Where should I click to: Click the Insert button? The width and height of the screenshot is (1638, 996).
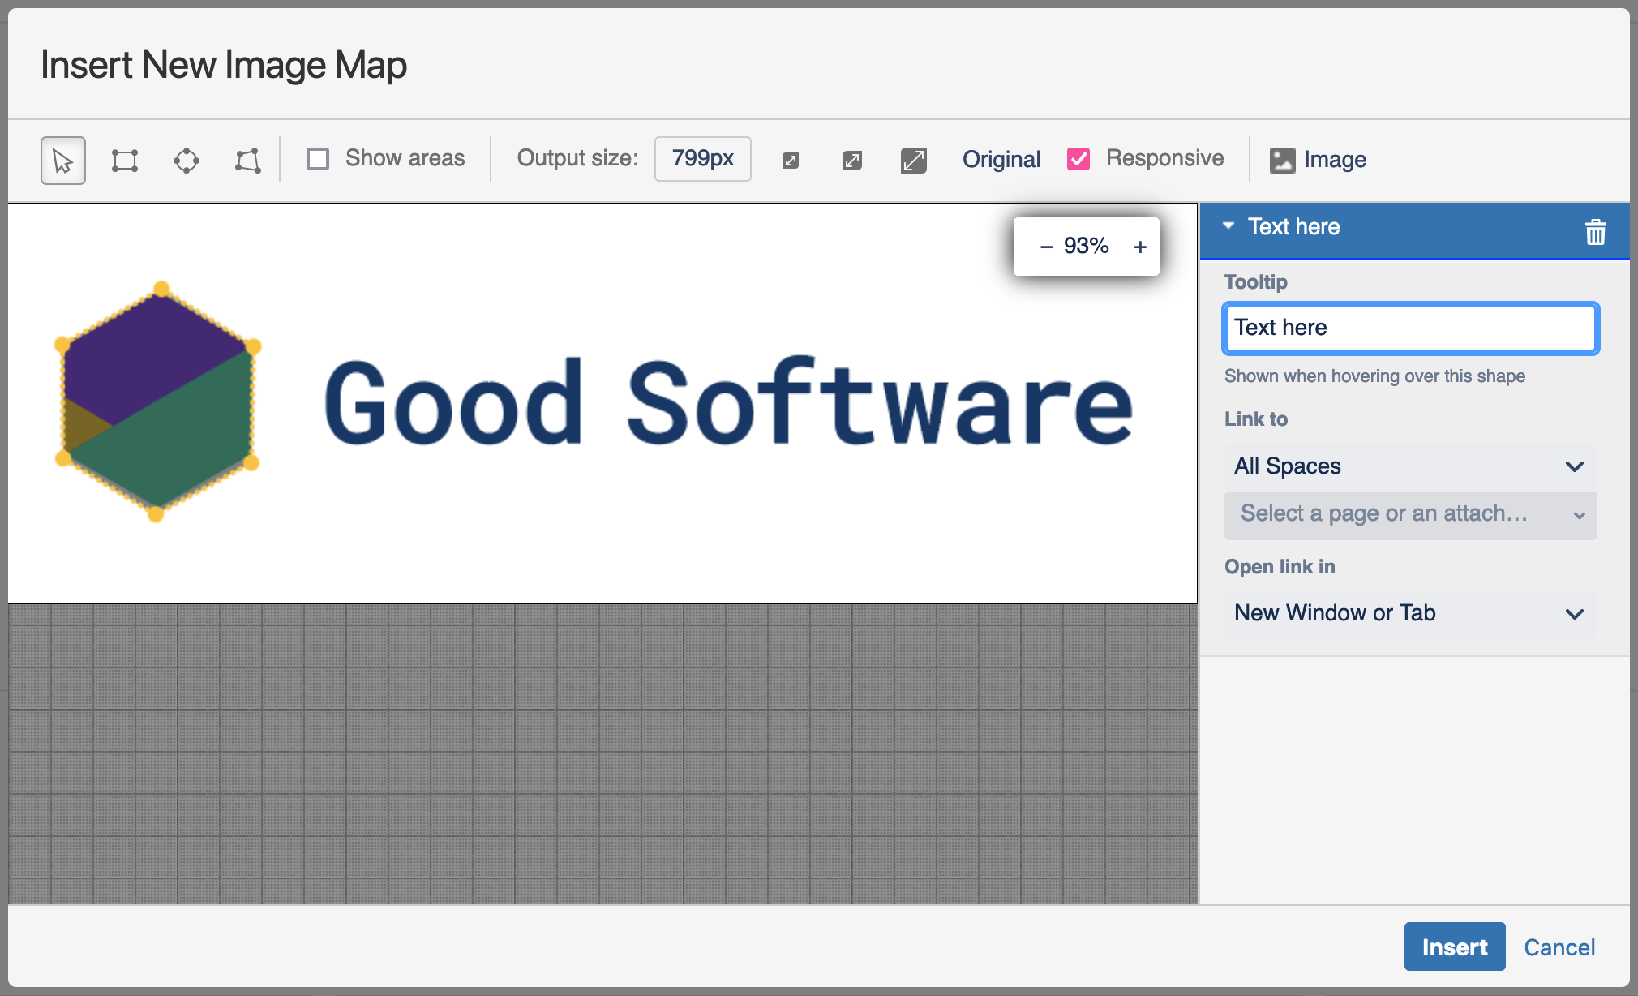coord(1455,947)
